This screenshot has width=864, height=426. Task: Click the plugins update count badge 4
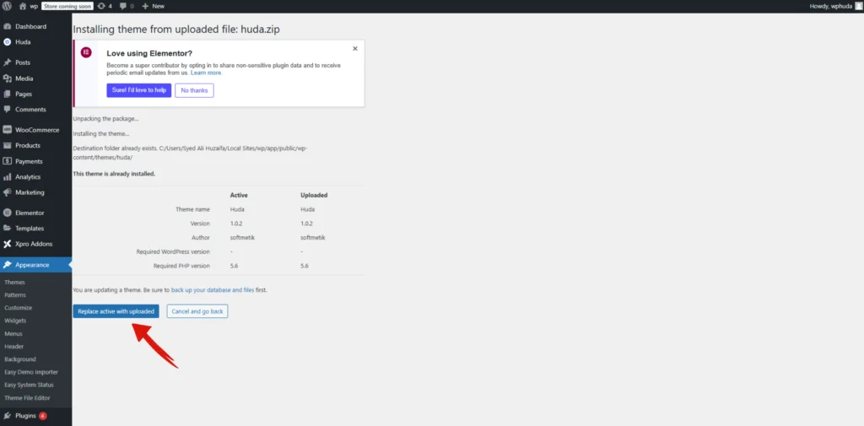tap(42, 416)
